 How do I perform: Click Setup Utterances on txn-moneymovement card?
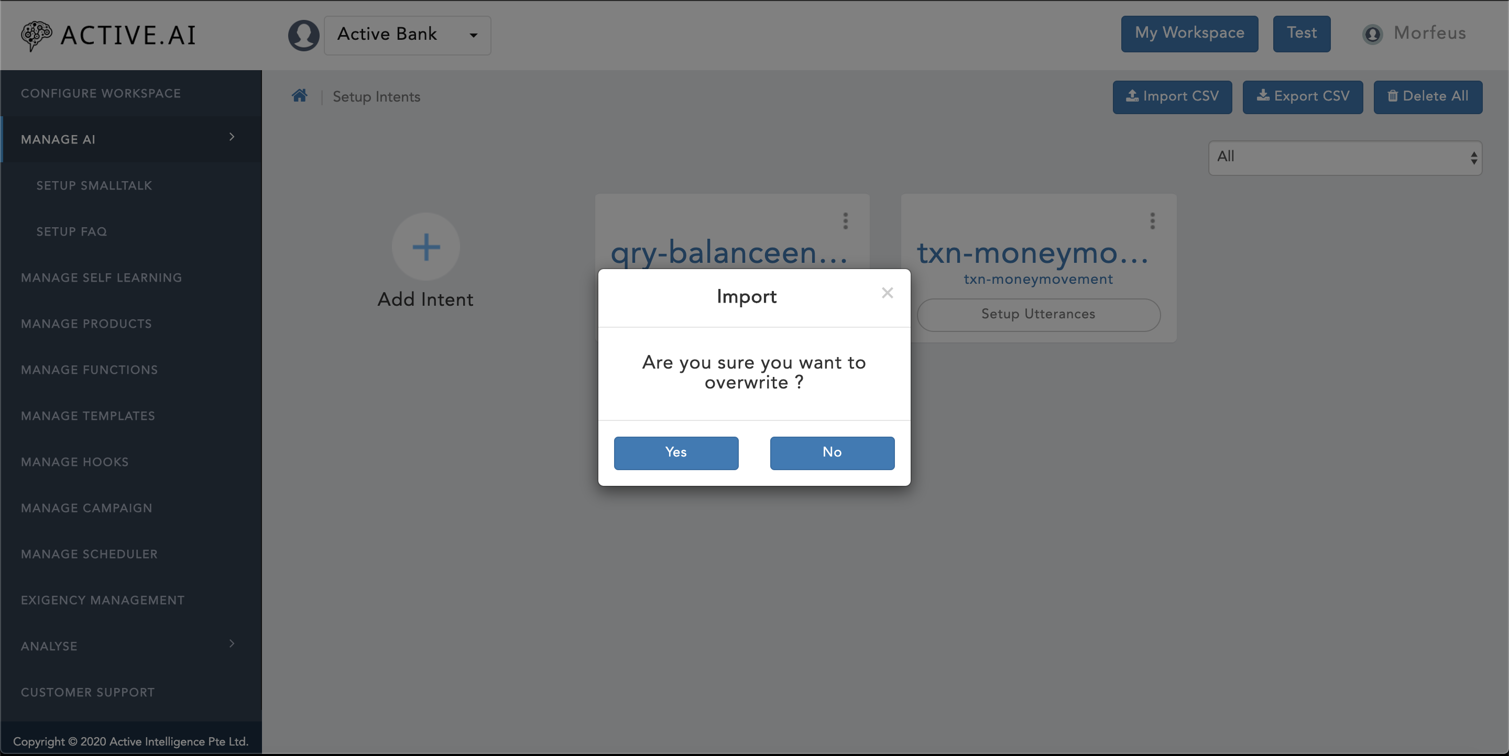pyautogui.click(x=1039, y=314)
